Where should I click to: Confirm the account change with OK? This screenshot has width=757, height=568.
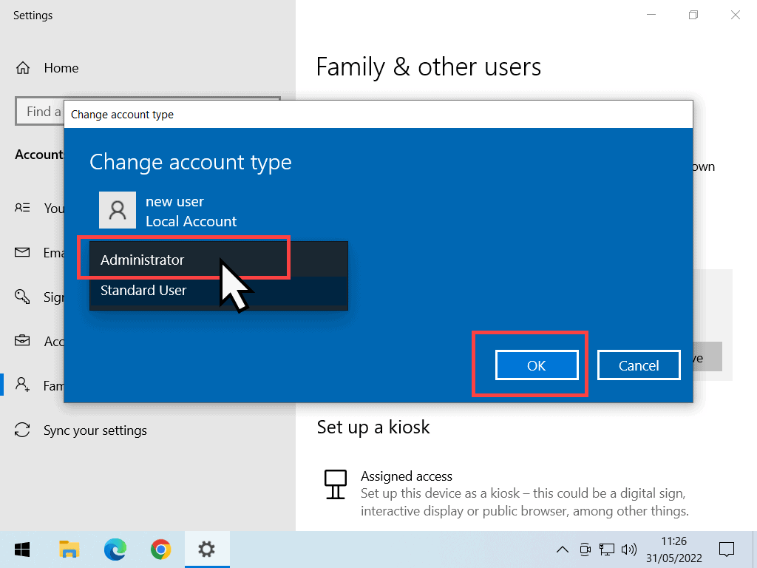pyautogui.click(x=537, y=365)
